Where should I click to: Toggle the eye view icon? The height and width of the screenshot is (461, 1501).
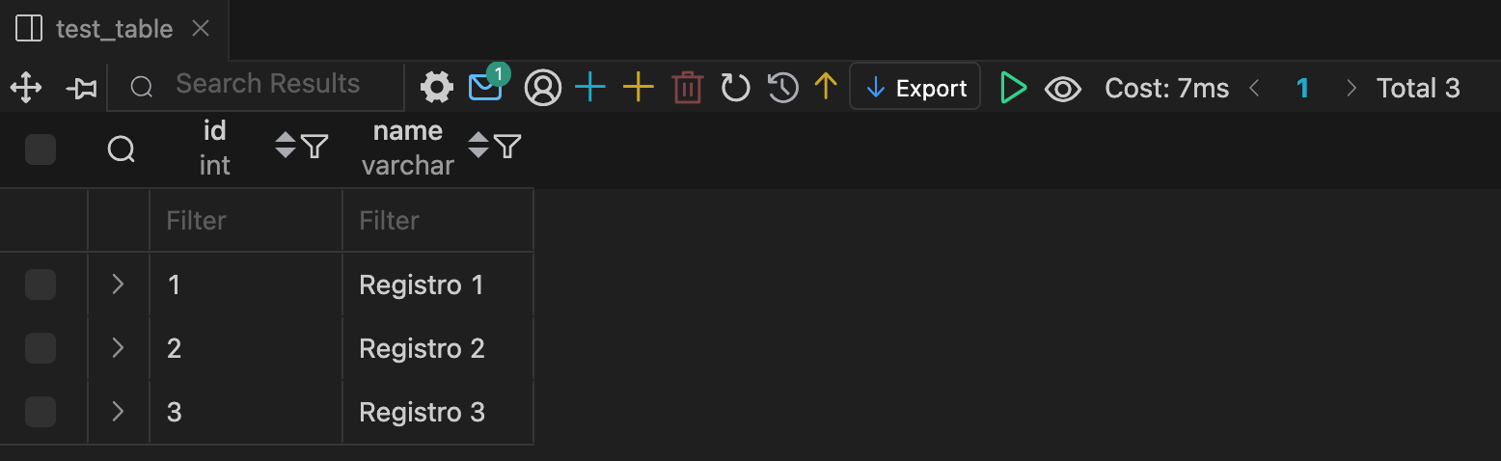coord(1063,89)
